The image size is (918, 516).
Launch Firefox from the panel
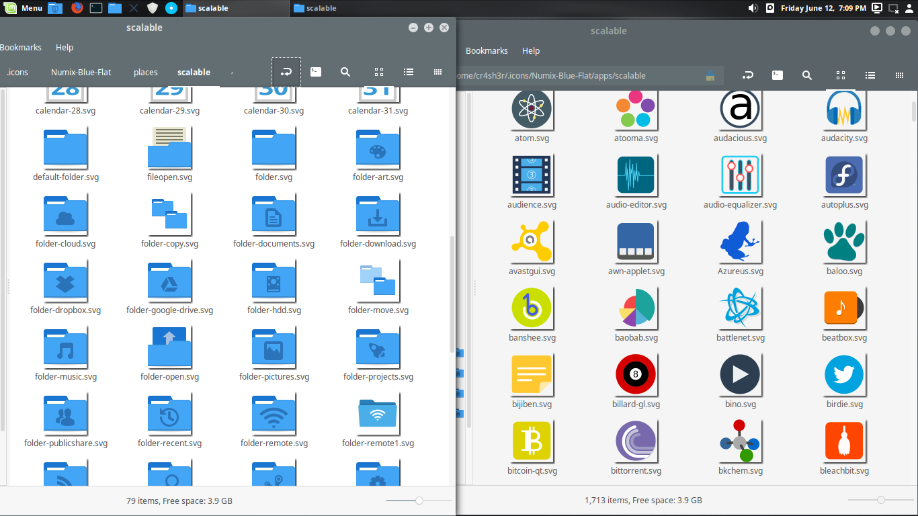(76, 8)
